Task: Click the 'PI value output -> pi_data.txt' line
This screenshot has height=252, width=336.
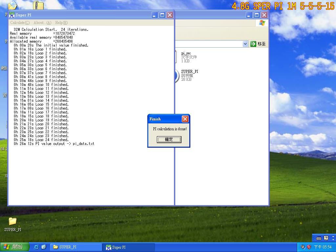Action: point(54,144)
